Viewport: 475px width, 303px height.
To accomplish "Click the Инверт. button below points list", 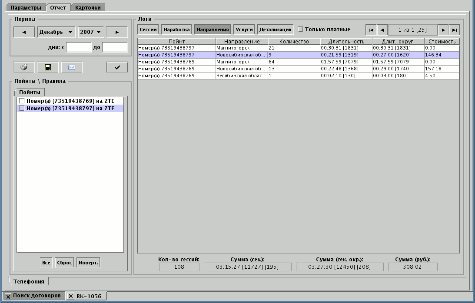I will (x=88, y=263).
